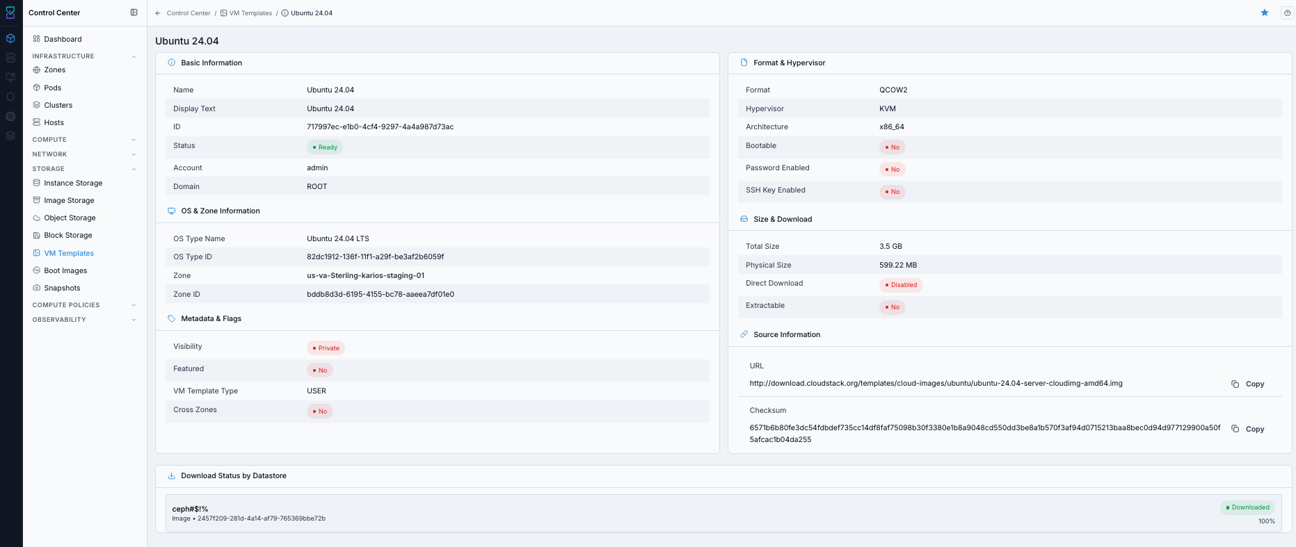The height and width of the screenshot is (547, 1296).
Task: Click the shield icon in the left rail
Action: (x=10, y=97)
